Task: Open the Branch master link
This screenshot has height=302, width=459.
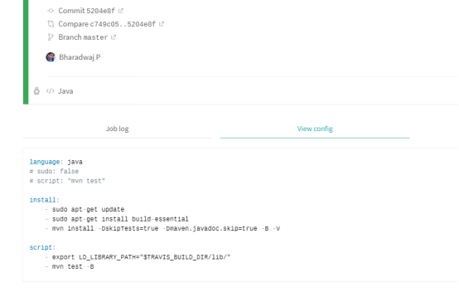Action: click(x=83, y=37)
